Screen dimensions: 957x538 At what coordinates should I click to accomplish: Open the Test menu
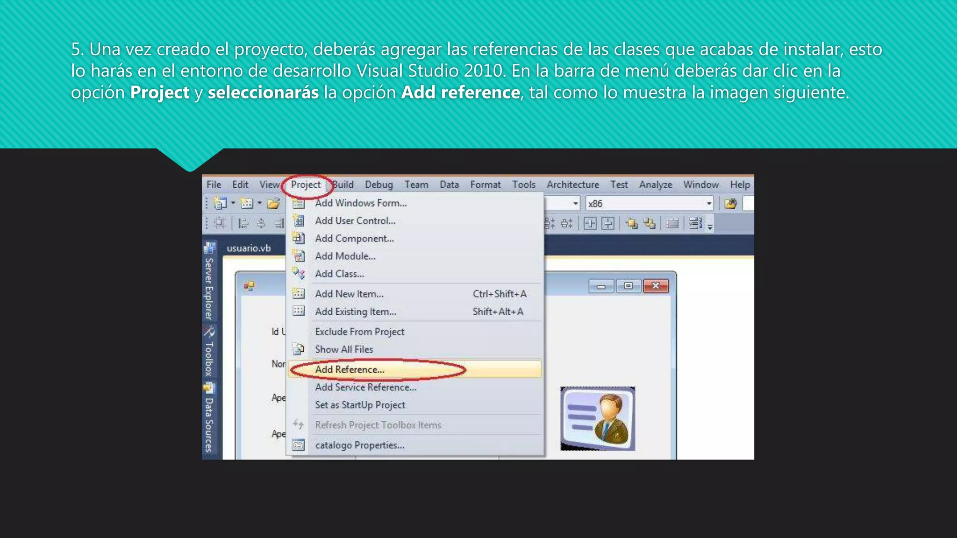[x=619, y=184]
